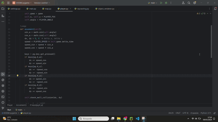This screenshot has height=122, width=218.
Task: Open the notifications bell icon
Action: point(215,8)
